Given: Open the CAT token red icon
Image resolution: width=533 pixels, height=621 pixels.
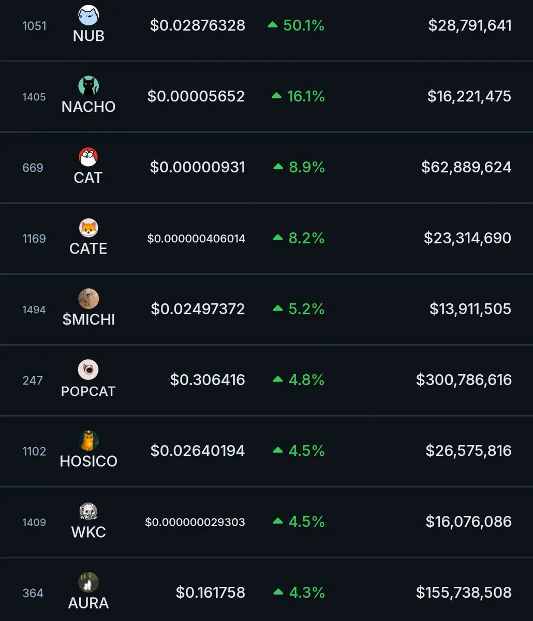Looking at the screenshot, I should 88,157.
